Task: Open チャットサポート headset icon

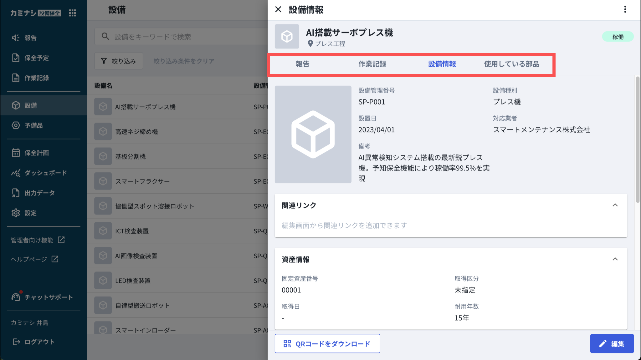Action: pos(16,297)
